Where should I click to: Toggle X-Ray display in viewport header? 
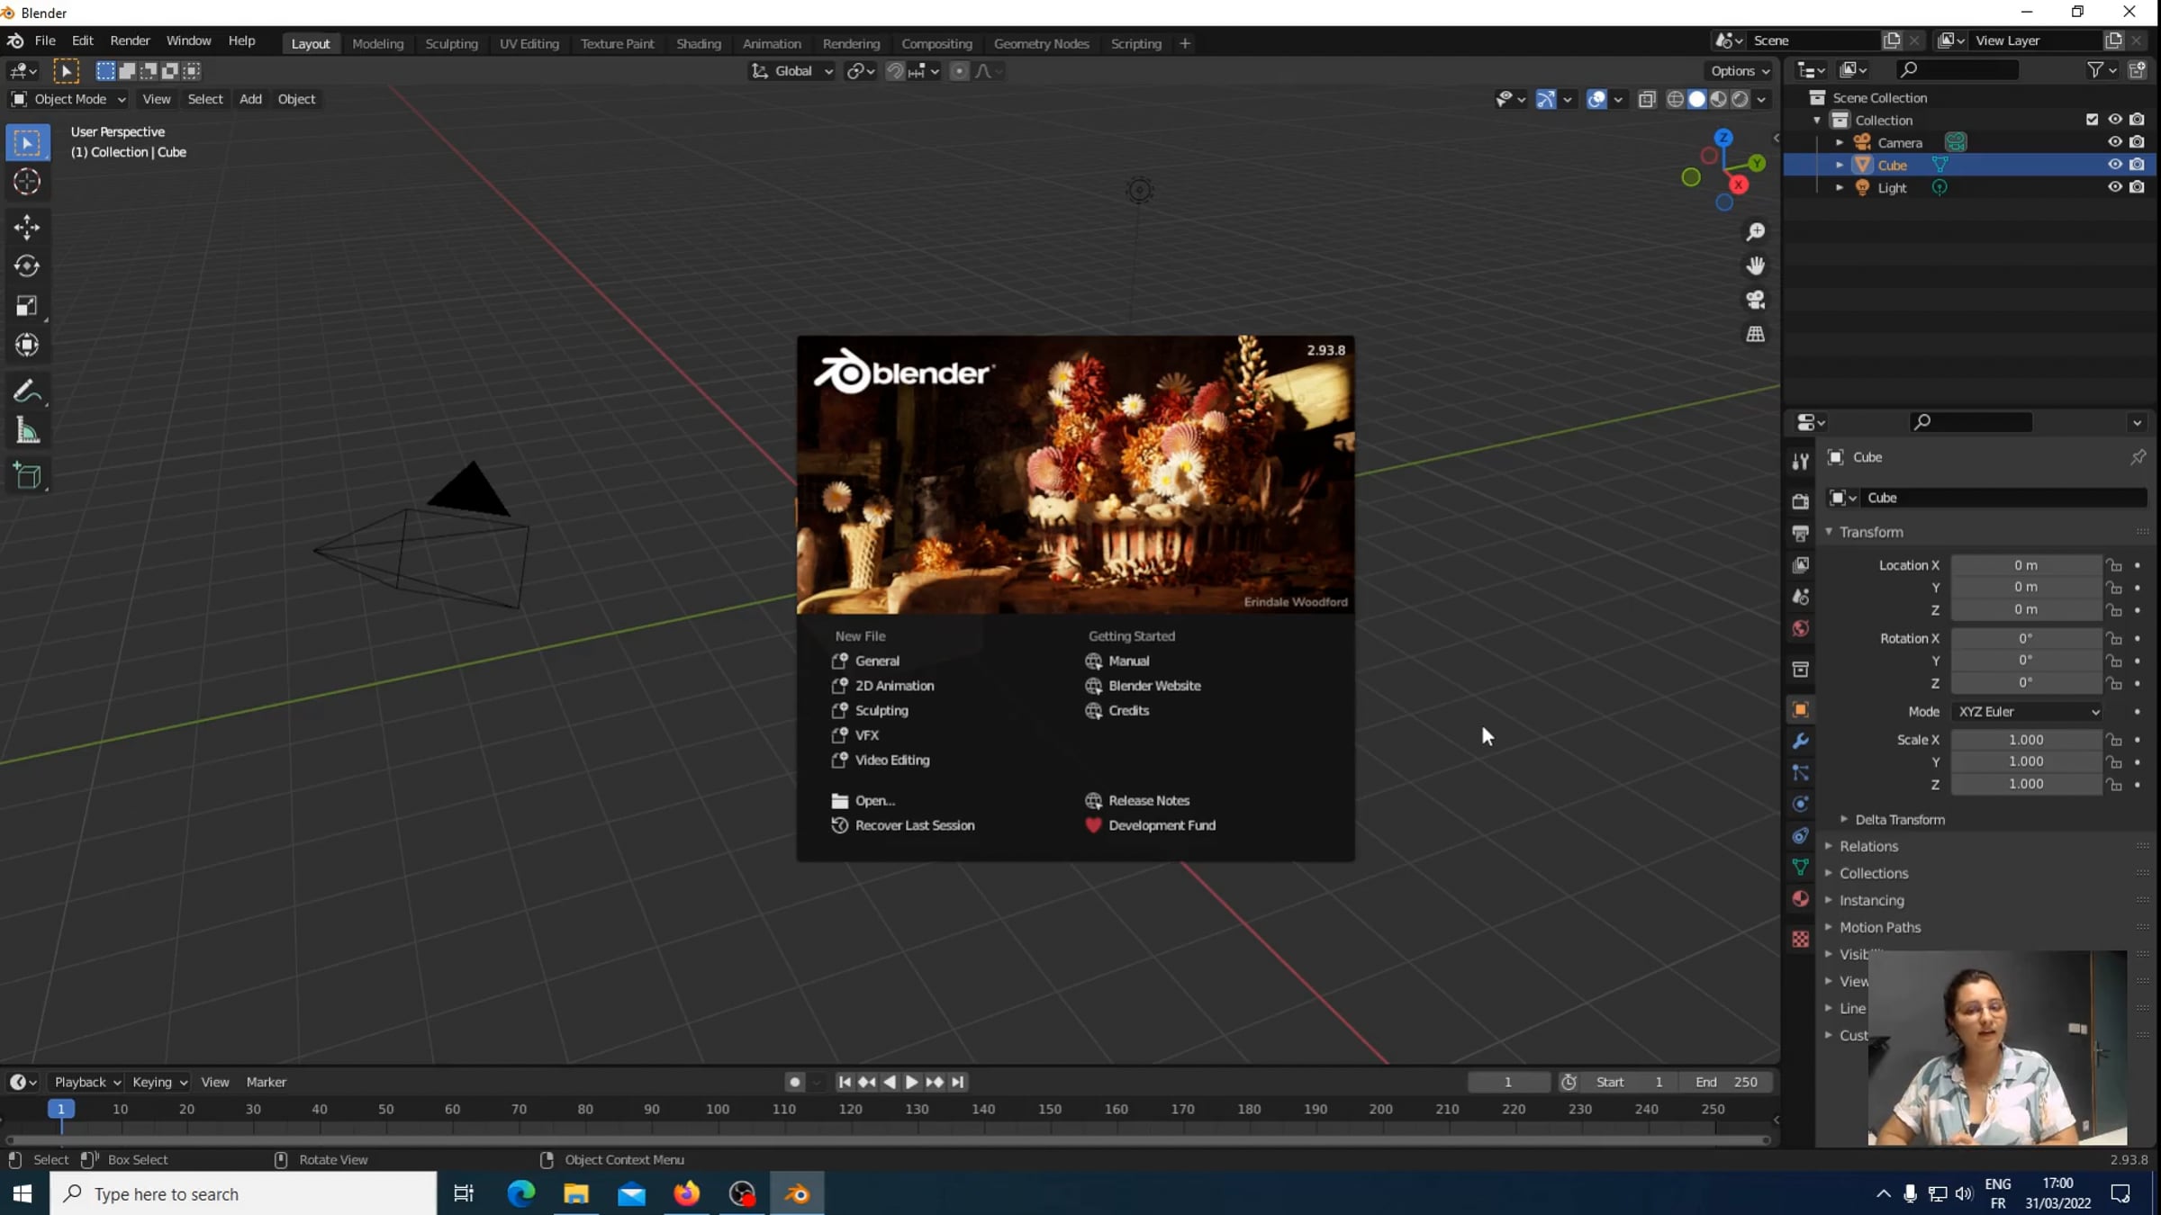click(1647, 99)
